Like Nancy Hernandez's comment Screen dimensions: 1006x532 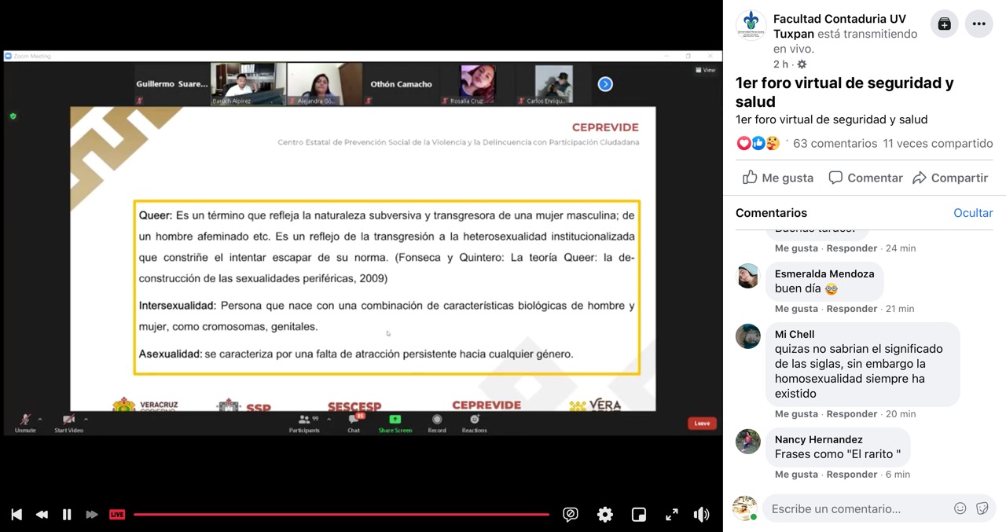[796, 475]
